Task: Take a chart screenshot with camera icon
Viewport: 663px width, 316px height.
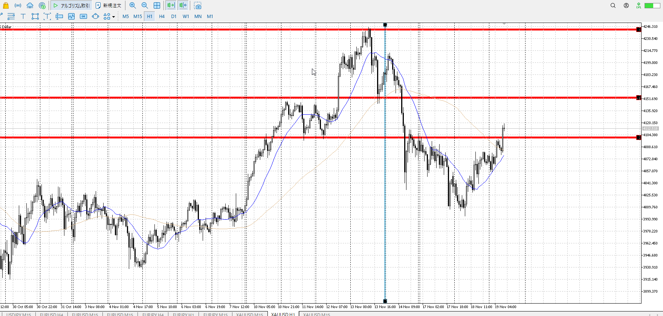Action: 198,6
